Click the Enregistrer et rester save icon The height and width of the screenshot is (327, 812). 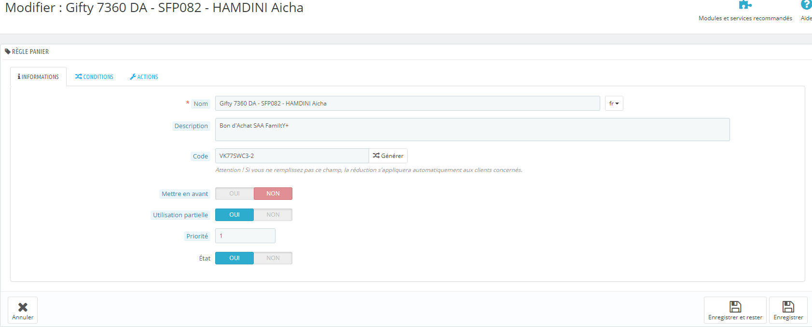pos(735,307)
